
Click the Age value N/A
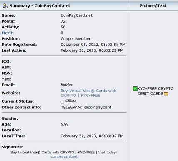64,124
